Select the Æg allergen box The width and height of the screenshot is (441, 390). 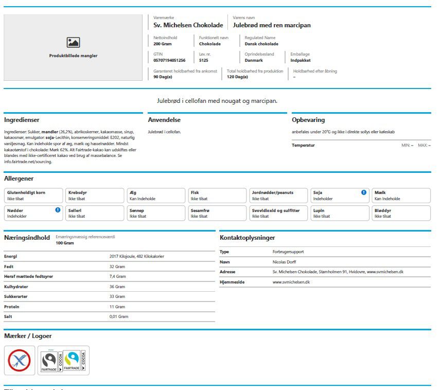pyautogui.click(x=156, y=196)
